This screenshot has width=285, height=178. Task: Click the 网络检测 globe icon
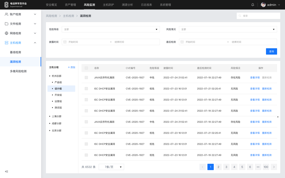coord(7,33)
